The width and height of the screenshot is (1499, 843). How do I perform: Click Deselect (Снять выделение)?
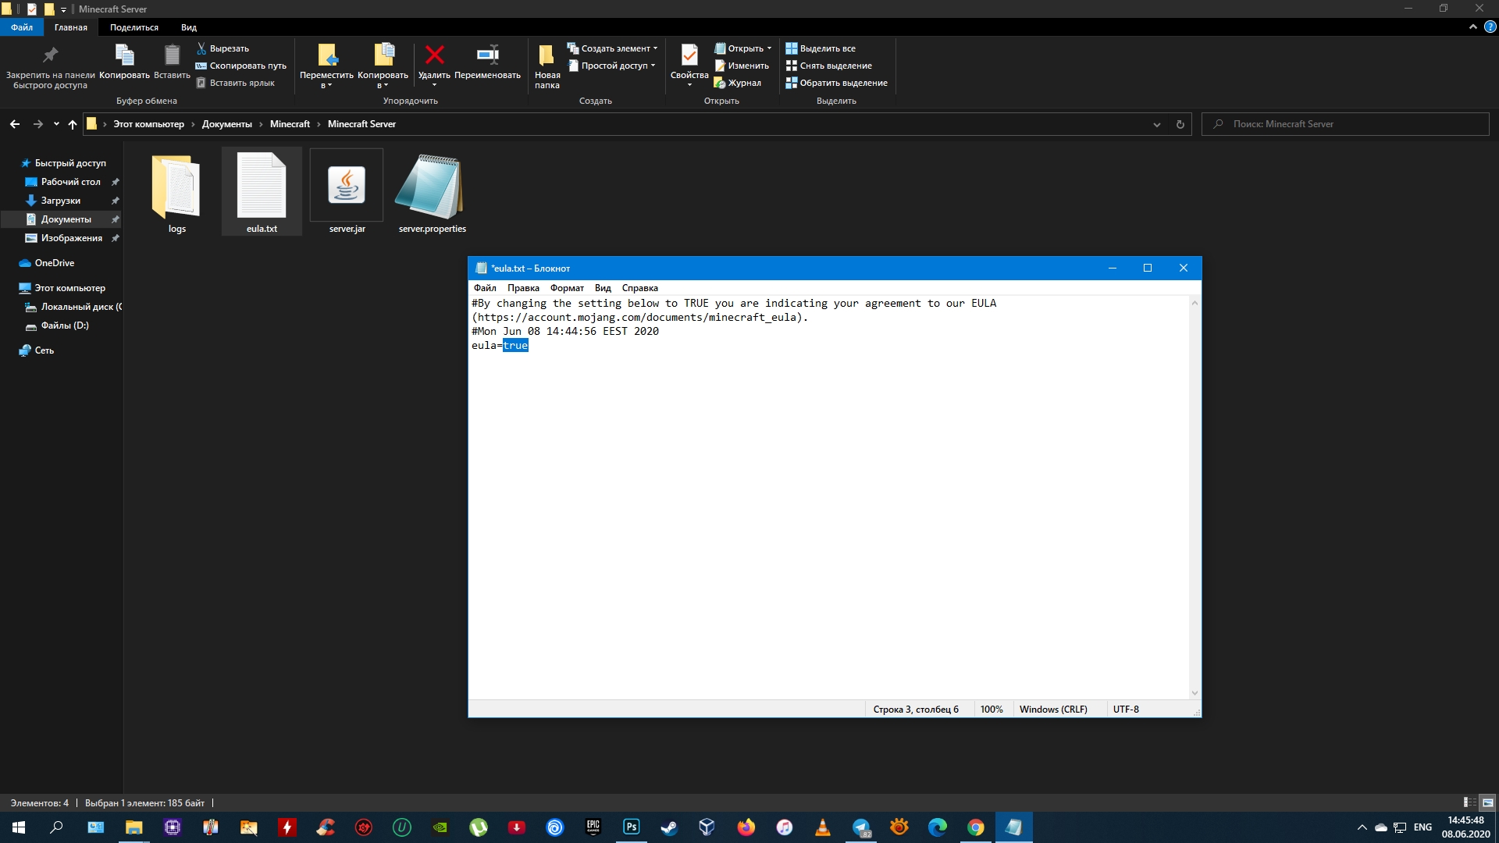click(x=829, y=66)
